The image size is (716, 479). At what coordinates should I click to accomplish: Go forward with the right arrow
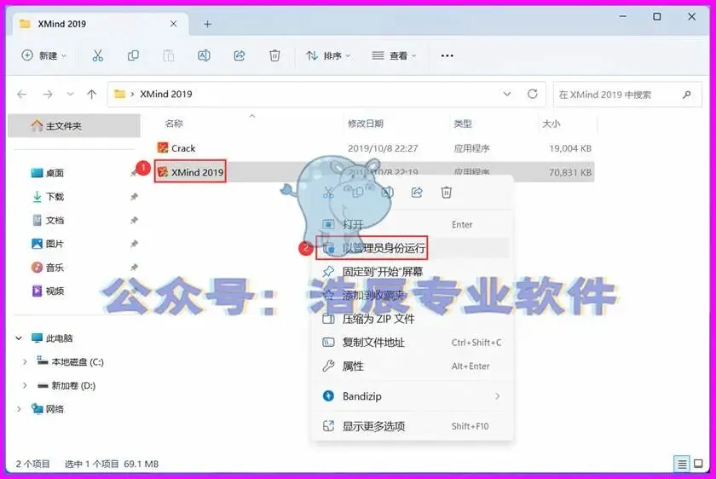click(x=48, y=94)
